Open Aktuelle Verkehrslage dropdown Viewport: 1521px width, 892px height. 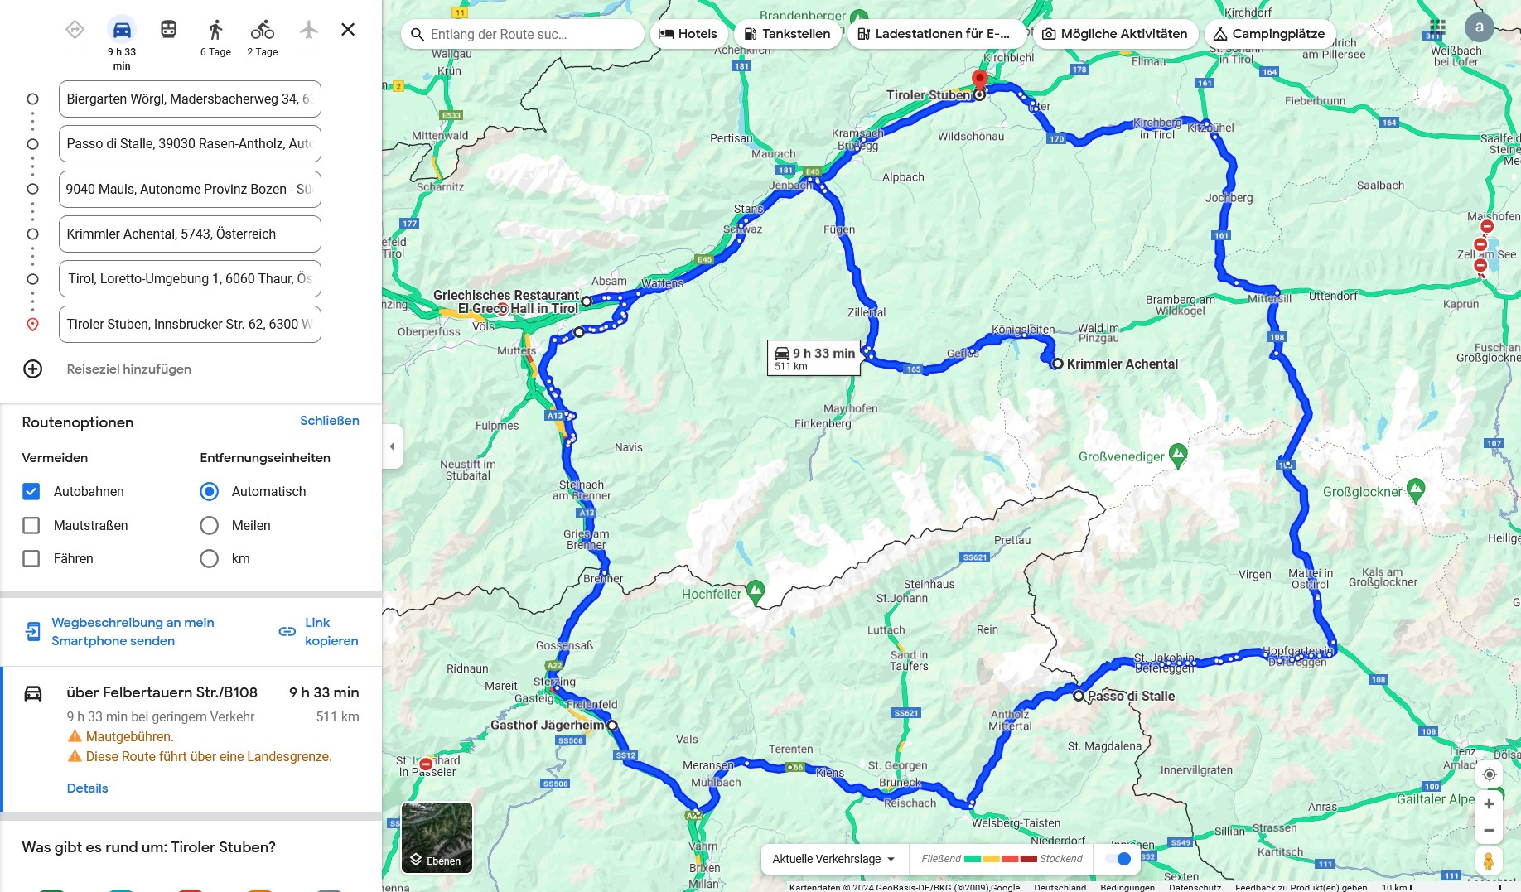coord(833,859)
